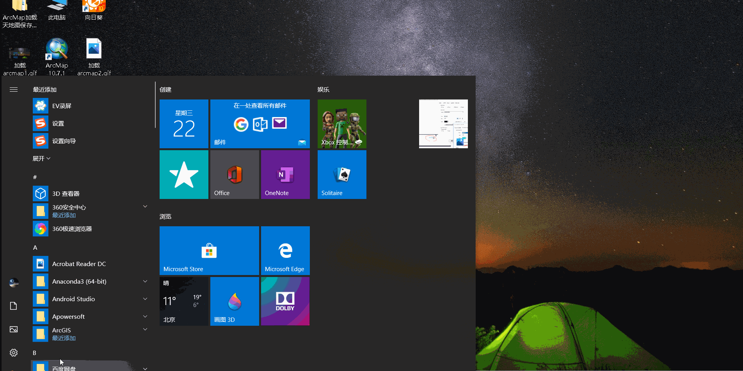
Task: Launch 360极速浏览器 from app list
Action: [91, 229]
